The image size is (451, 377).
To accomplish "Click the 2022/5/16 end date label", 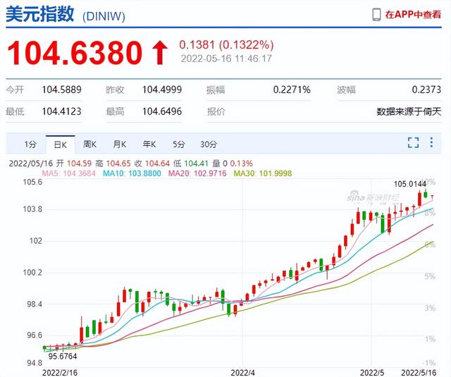I will (x=419, y=373).
